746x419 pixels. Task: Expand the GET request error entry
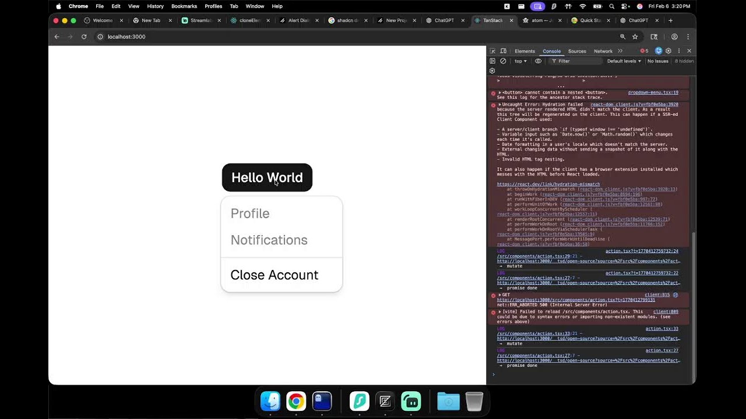pyautogui.click(x=500, y=295)
